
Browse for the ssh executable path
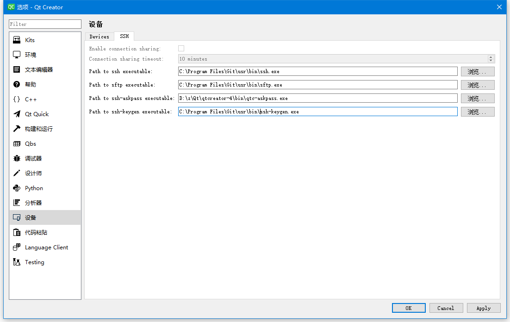[x=478, y=72]
